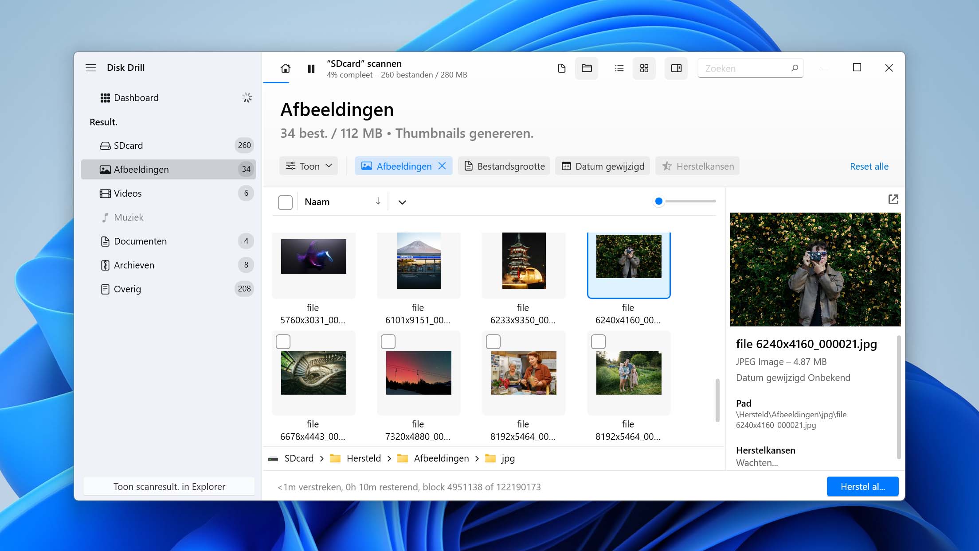Expand breadcrumb chevron after Afbeeldingen

click(477, 458)
